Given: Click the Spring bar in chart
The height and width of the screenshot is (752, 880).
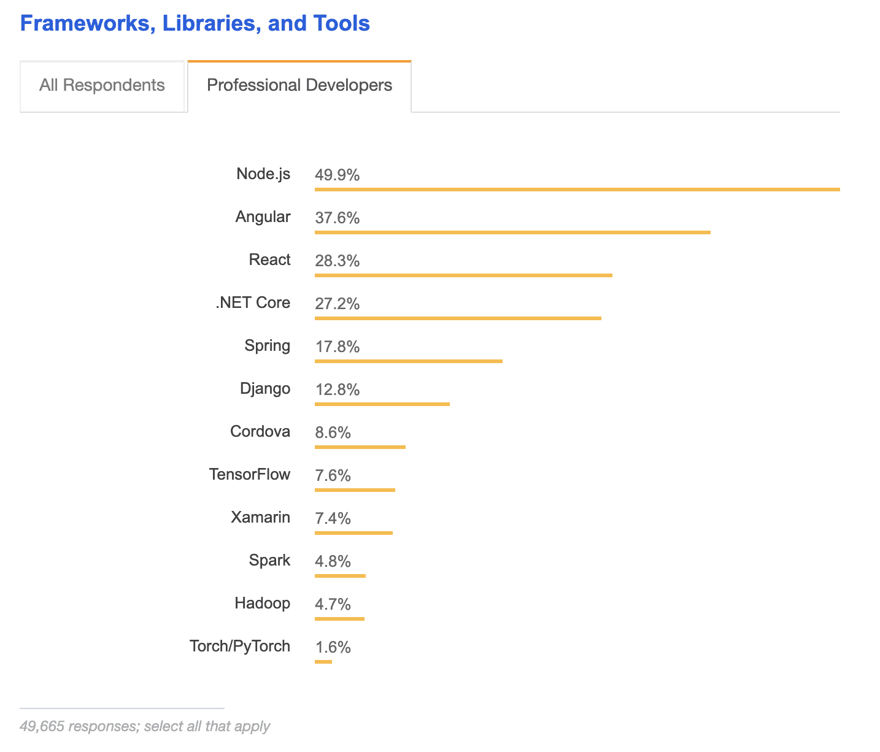Looking at the screenshot, I should pyautogui.click(x=409, y=361).
